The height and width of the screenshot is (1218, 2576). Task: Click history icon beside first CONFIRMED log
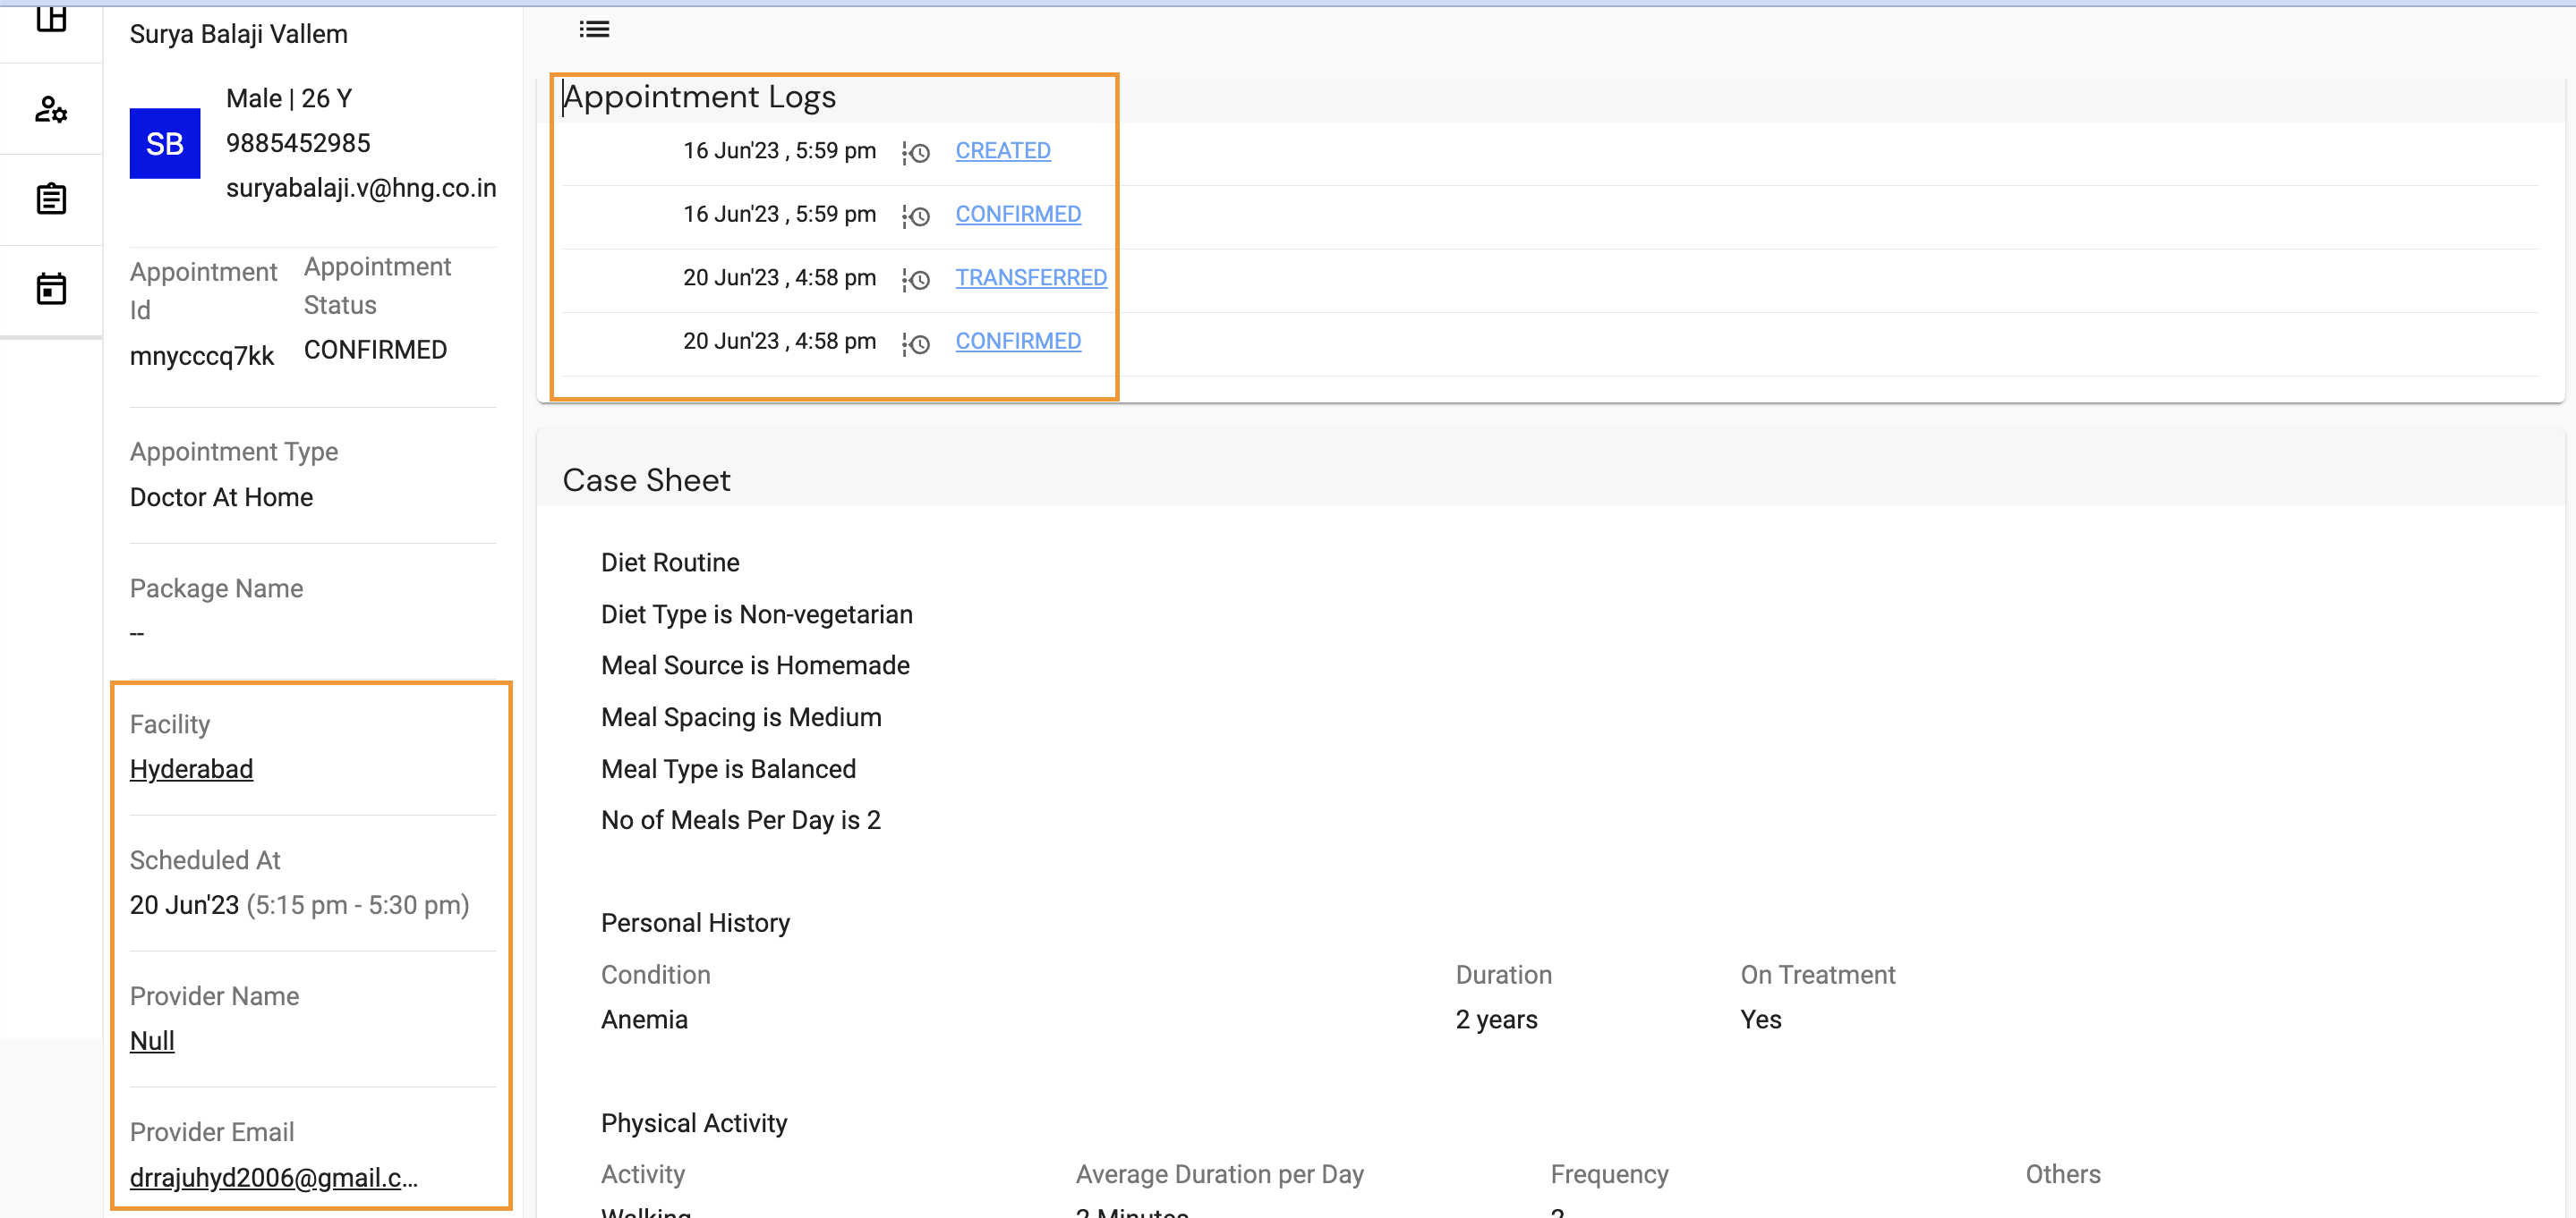point(916,216)
